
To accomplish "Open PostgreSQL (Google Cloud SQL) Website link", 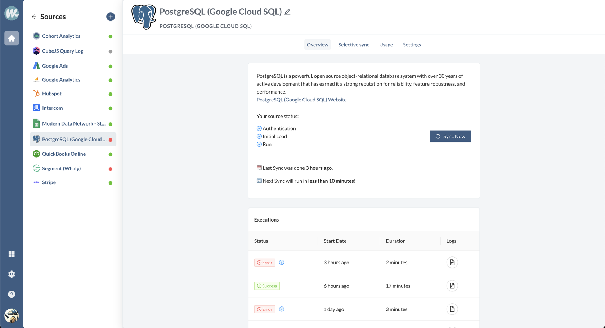I will pos(301,100).
